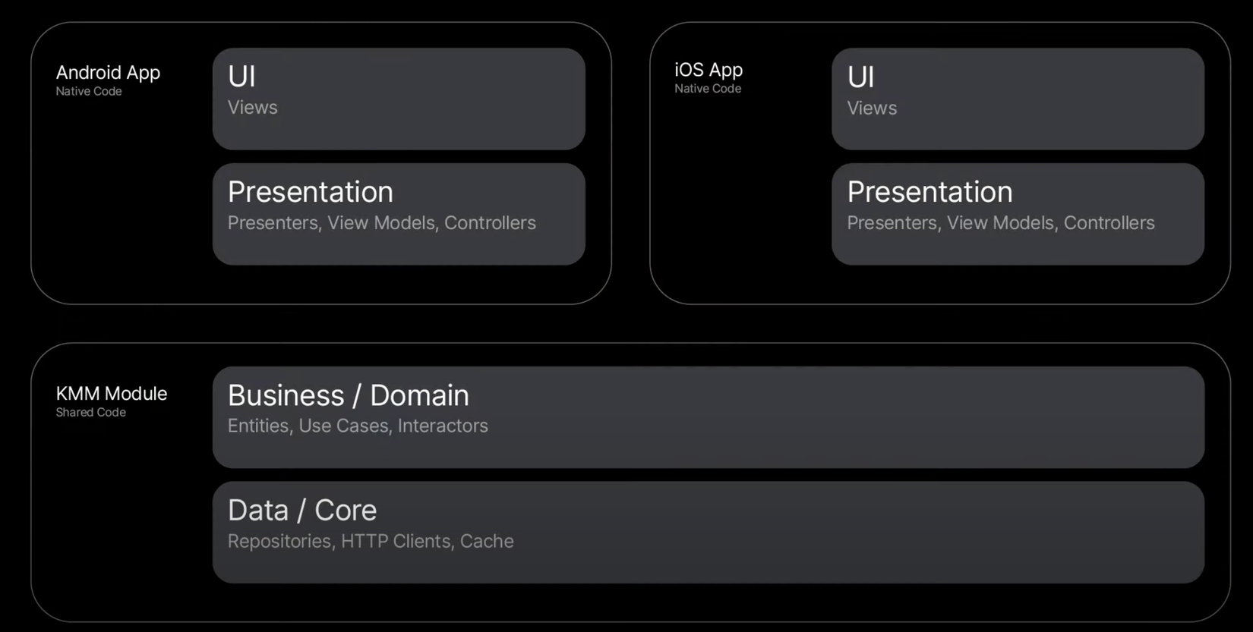Viewport: 1253px width, 632px height.
Task: Click iOS's Presenters, View Models, Controllers text
Action: 1000,223
